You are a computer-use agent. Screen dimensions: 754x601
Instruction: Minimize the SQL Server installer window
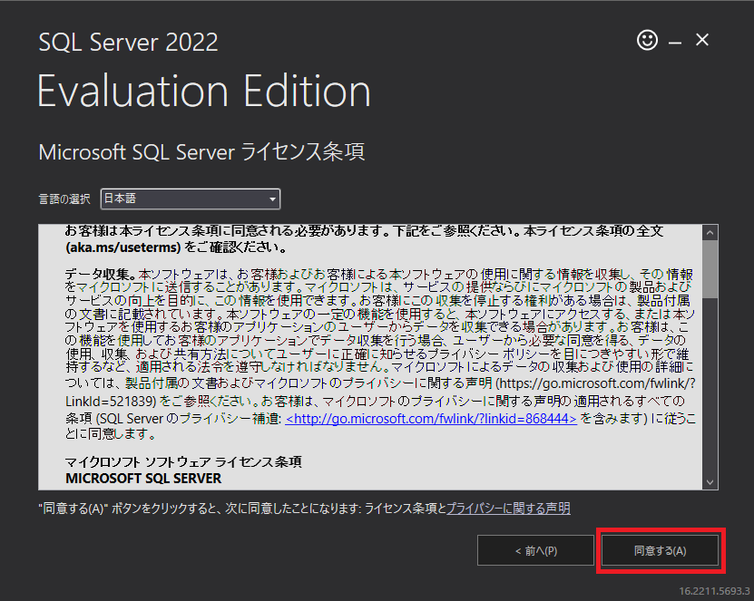pyautogui.click(x=675, y=43)
